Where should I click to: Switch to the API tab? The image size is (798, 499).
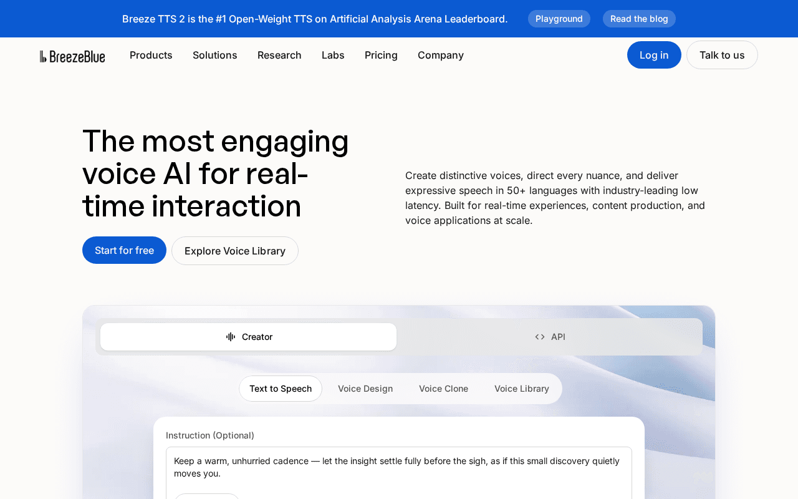550,337
